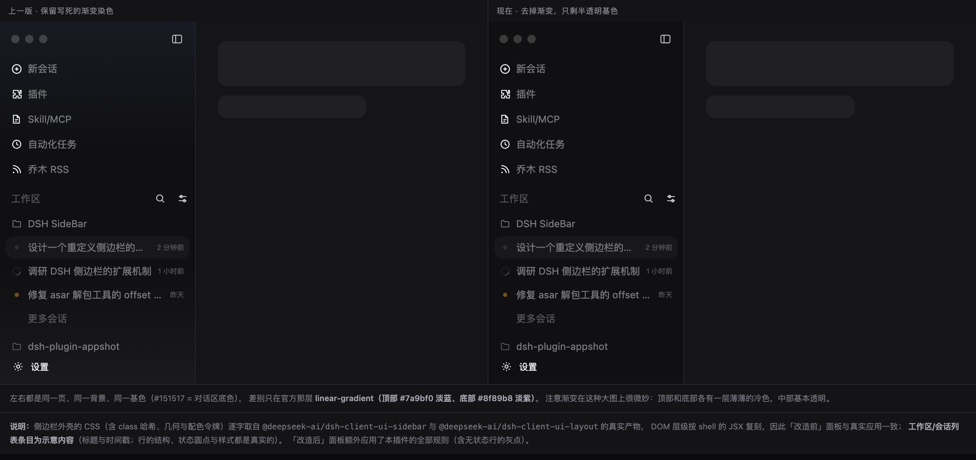
Task: Open 自动化任务 label in right panel
Action: tap(541, 144)
